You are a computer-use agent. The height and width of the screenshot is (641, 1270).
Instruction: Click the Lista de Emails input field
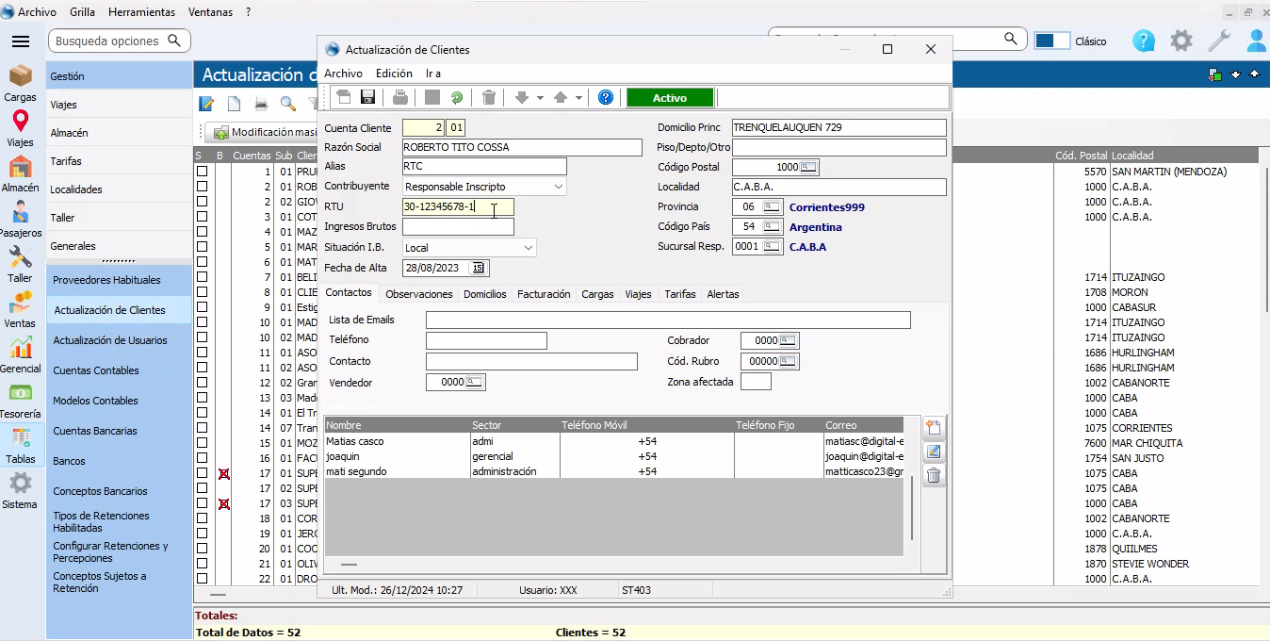[x=667, y=320]
